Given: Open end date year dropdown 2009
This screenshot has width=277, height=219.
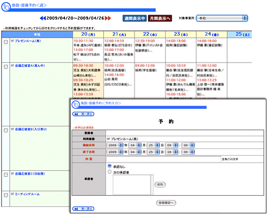Looking at the screenshot, I should pos(115,152).
